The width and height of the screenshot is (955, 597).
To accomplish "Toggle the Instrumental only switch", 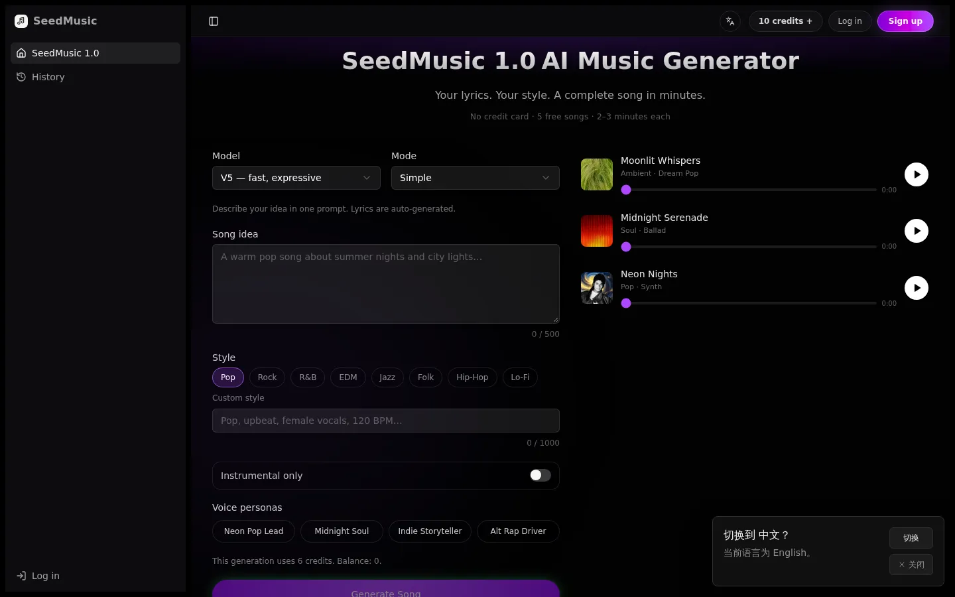I will pyautogui.click(x=541, y=475).
